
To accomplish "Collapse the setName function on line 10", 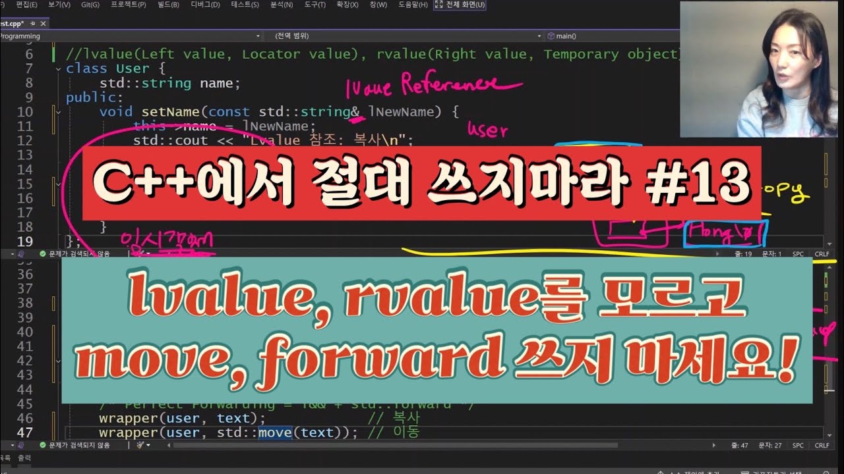I will tap(59, 112).
